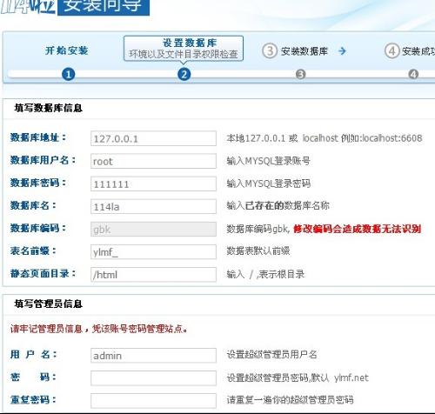The height and width of the screenshot is (414, 435).
Task: Click the 静态页面目录 label
Action: pyautogui.click(x=43, y=273)
